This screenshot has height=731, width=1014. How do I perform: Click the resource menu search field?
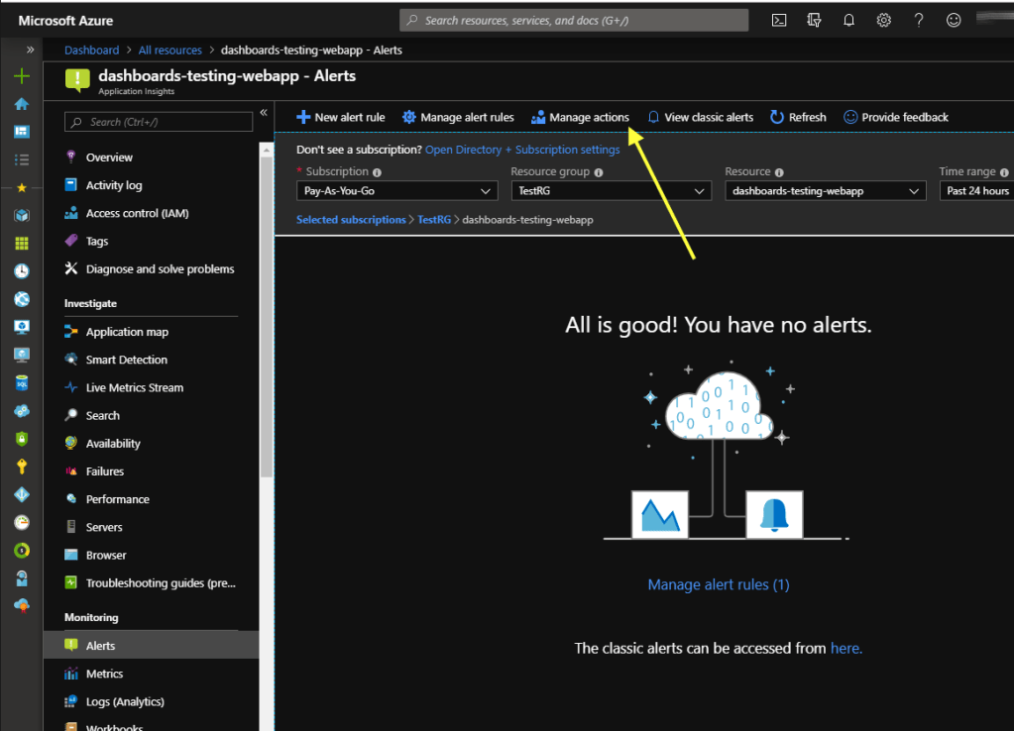point(159,122)
